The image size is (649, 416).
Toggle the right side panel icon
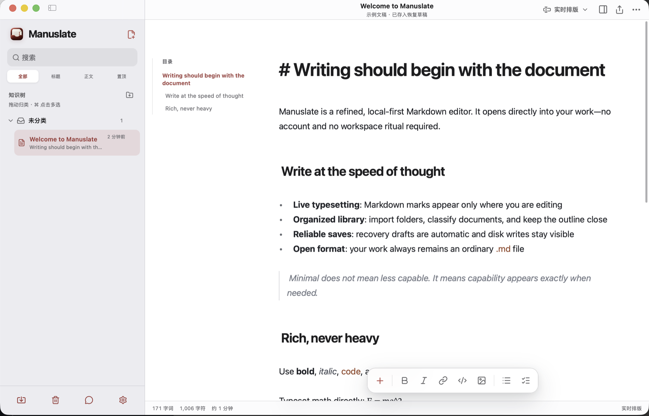tap(603, 9)
